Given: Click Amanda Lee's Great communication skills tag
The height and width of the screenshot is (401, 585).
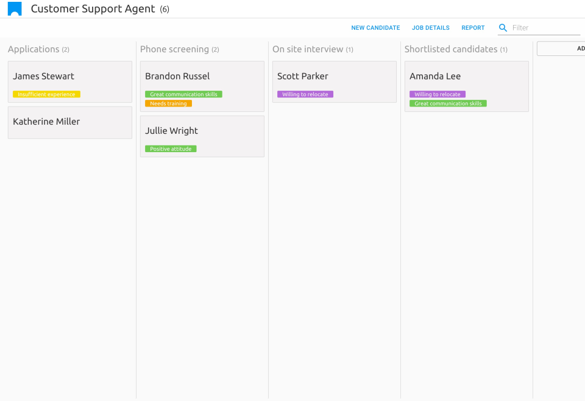Looking at the screenshot, I should pos(448,103).
